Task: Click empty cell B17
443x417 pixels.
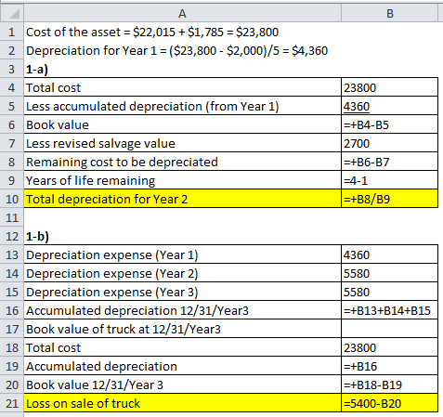Action: (390, 329)
